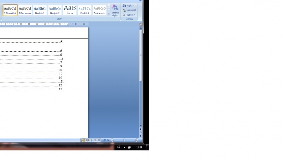Click the zoom in plus button
The width and height of the screenshot is (283, 159).
coord(137,140)
